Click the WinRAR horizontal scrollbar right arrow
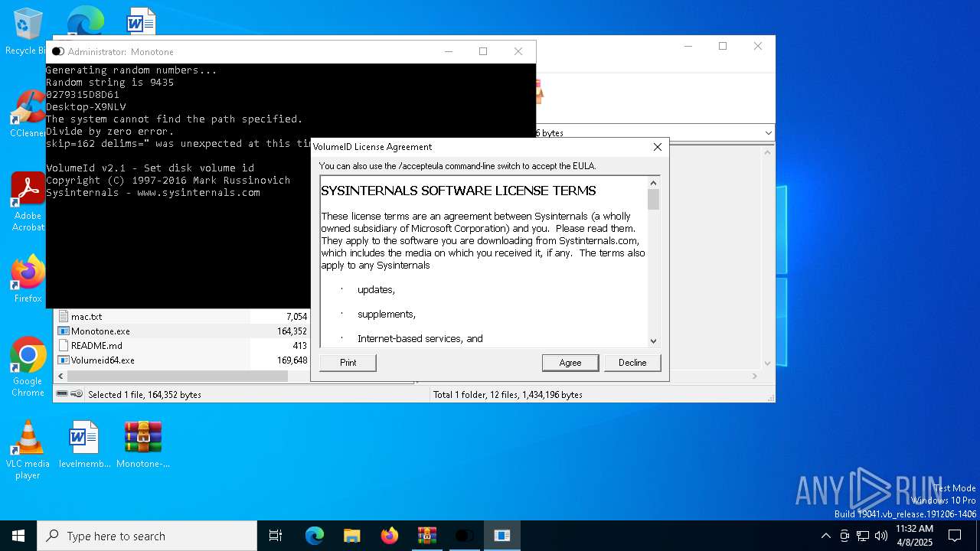This screenshot has width=980, height=551. coord(755,377)
